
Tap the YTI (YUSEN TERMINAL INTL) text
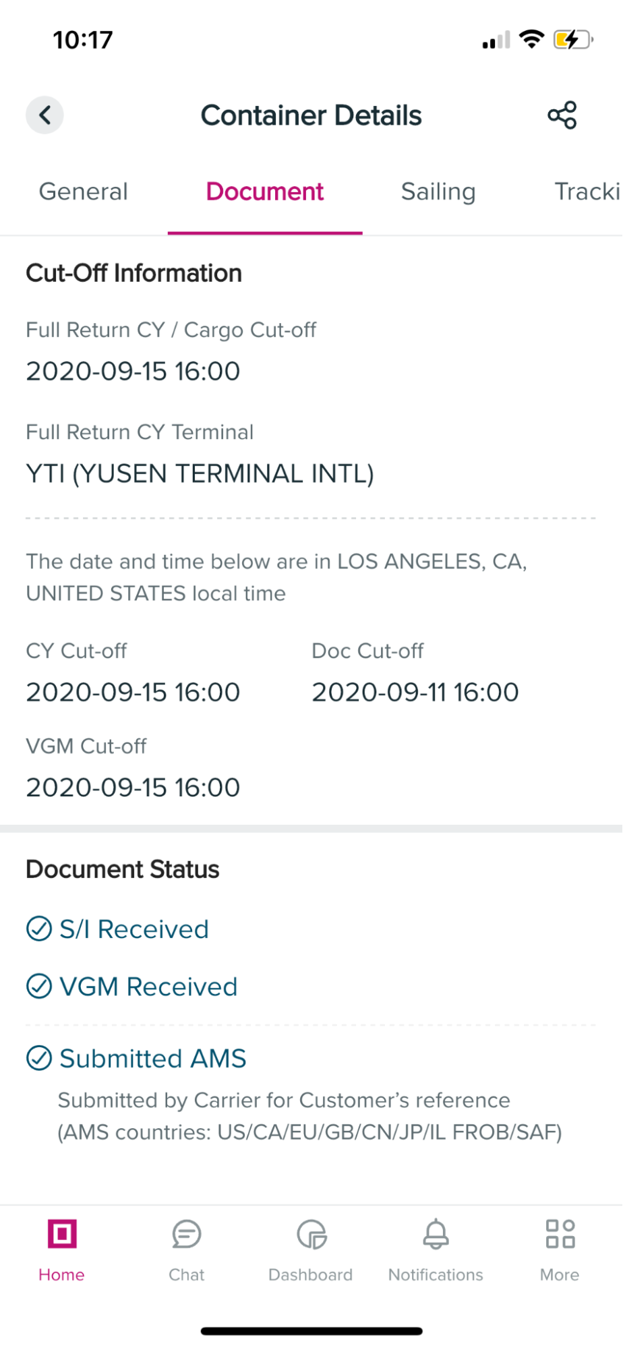coord(200,473)
